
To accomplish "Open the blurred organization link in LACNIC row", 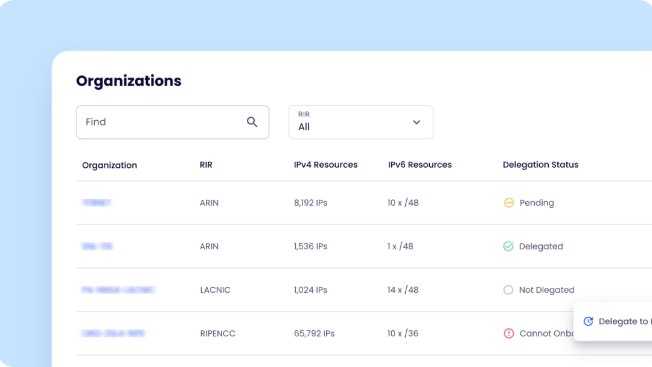I will pos(118,290).
